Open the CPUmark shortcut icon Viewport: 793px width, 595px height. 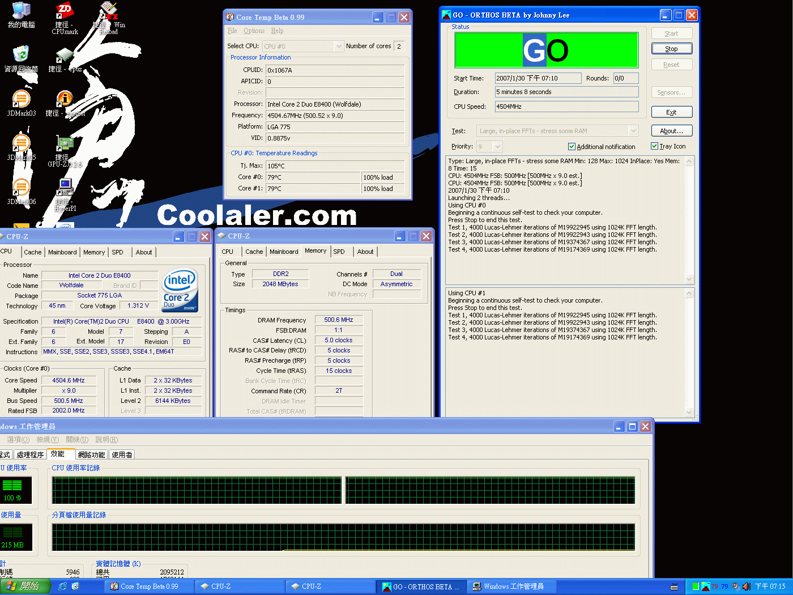click(65, 11)
